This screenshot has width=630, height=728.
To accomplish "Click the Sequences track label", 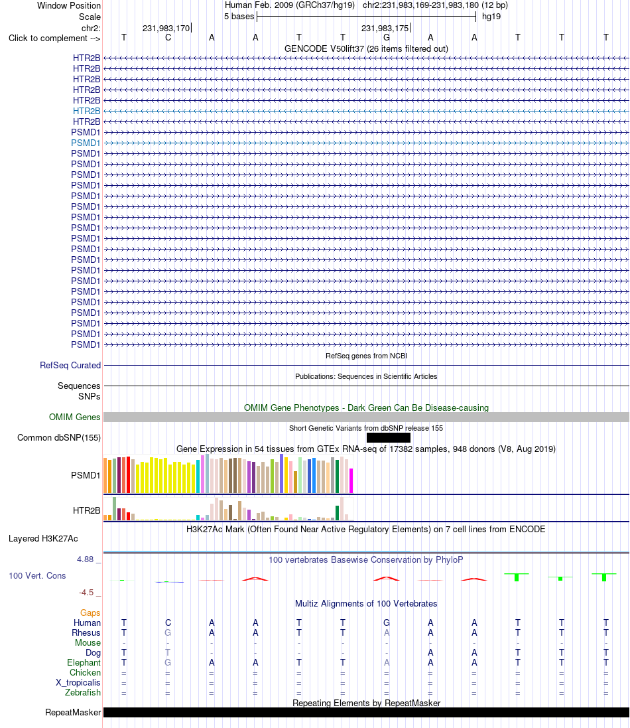I will tap(79, 386).
